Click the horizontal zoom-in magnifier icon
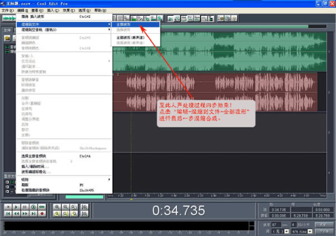This screenshot has width=336, height=236. coord(58,207)
